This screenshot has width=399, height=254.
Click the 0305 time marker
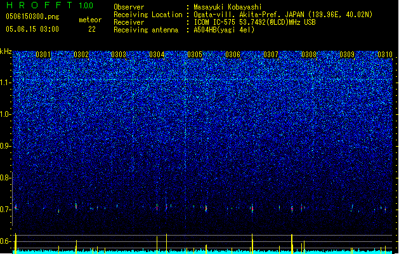point(195,55)
